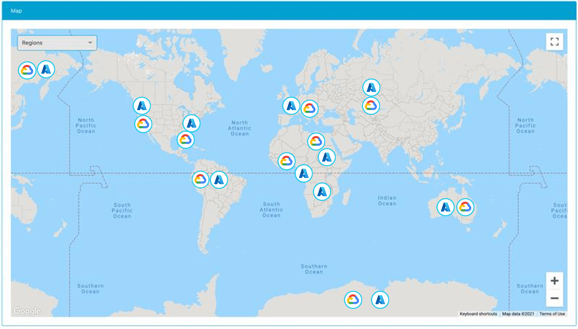The width and height of the screenshot is (578, 329).
Task: Select Google Cloud marker beside the Regions dropdown
Action: pyautogui.click(x=27, y=70)
